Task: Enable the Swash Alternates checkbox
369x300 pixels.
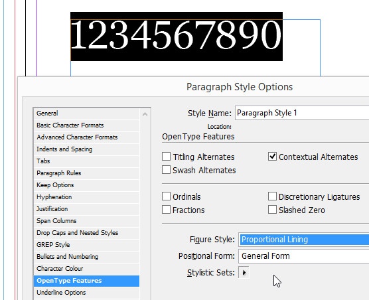Action: pos(166,170)
